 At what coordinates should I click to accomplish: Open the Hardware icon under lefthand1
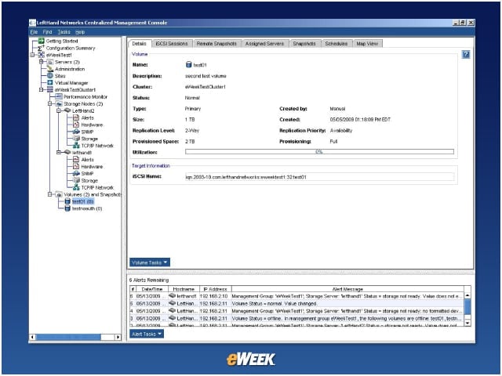(76, 166)
